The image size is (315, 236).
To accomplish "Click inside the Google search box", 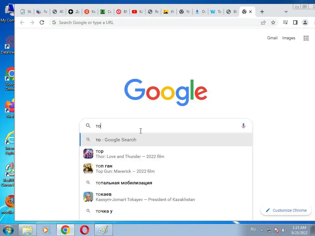I will [x=166, y=126].
